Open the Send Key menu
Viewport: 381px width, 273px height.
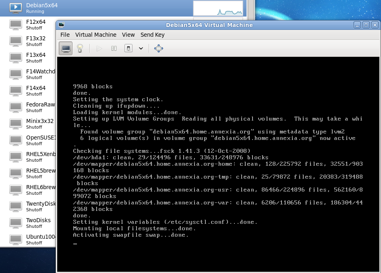tap(152, 35)
